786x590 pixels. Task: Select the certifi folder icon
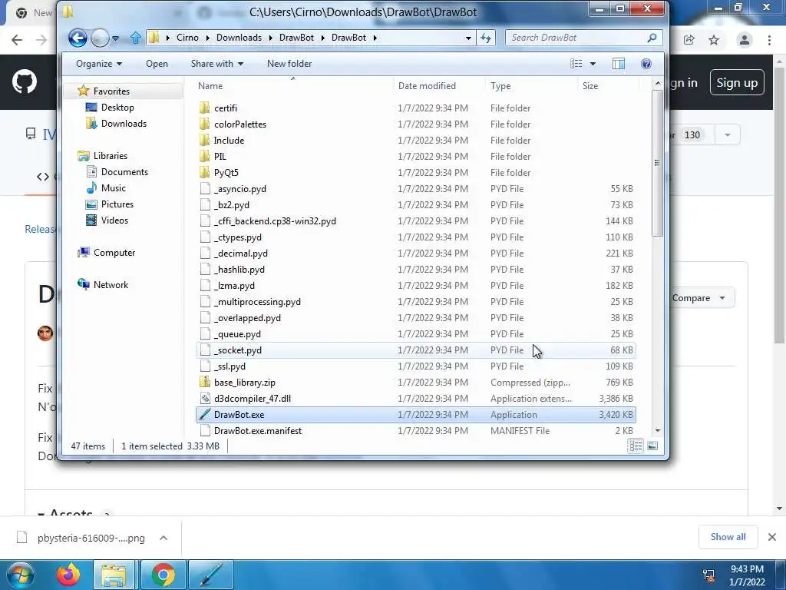204,108
